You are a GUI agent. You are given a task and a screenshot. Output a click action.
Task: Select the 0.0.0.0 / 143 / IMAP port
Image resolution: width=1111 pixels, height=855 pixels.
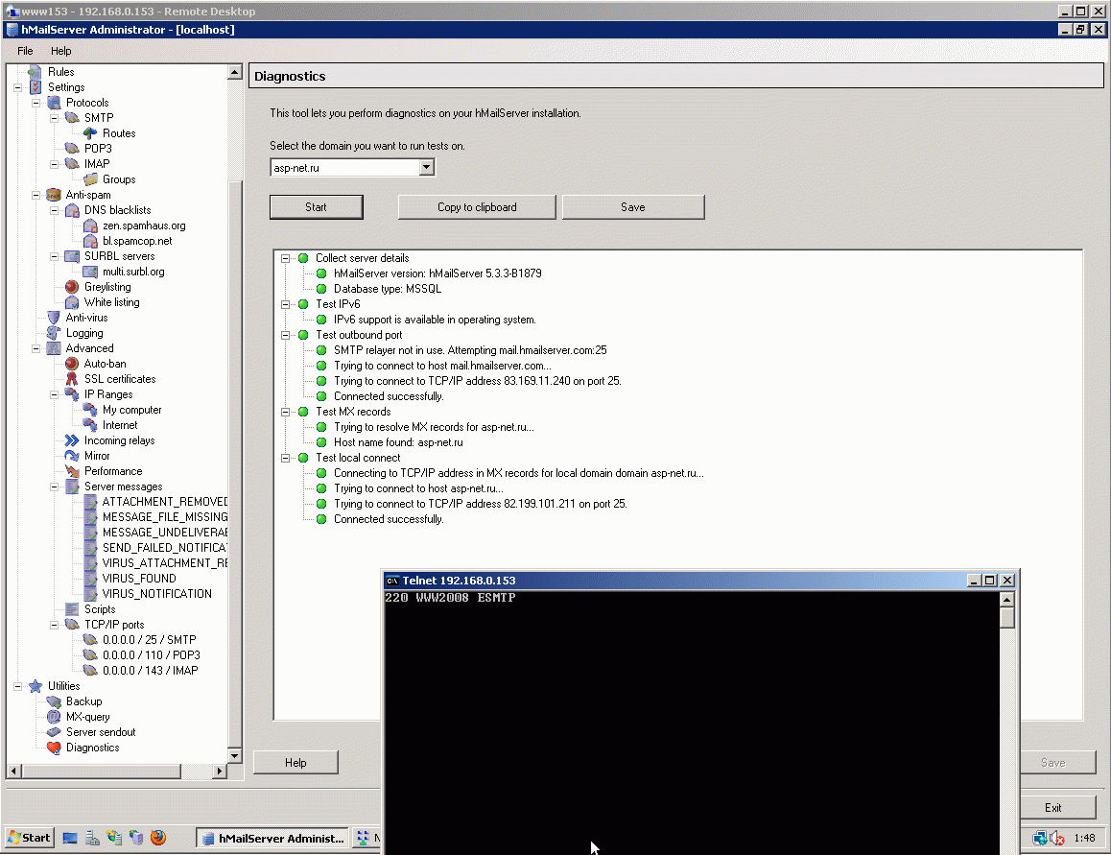point(151,671)
